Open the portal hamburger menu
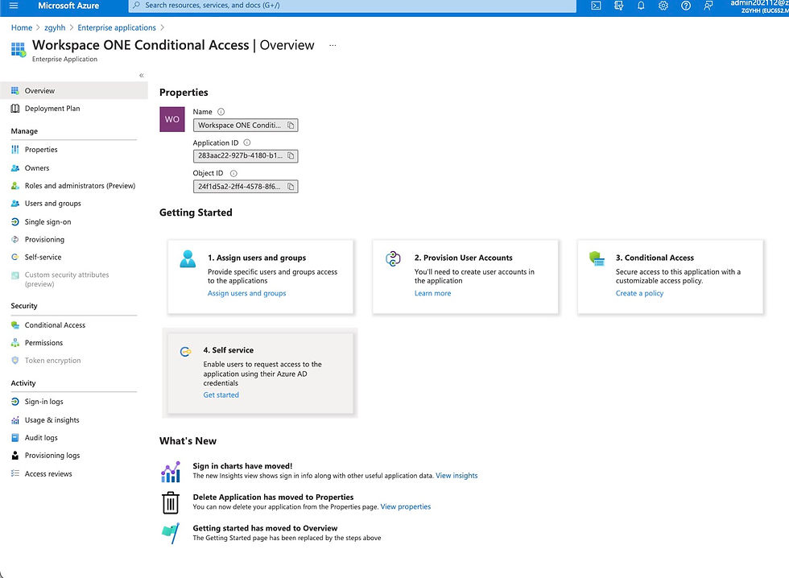This screenshot has width=789, height=578. pyautogui.click(x=14, y=6)
